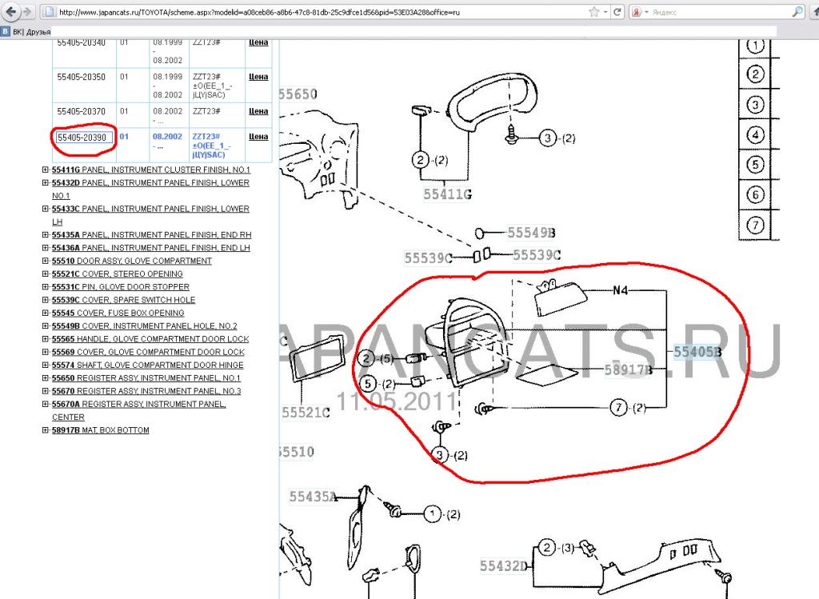819x599 pixels.
Task: Bookmark the page with the star icon
Action: tap(593, 13)
